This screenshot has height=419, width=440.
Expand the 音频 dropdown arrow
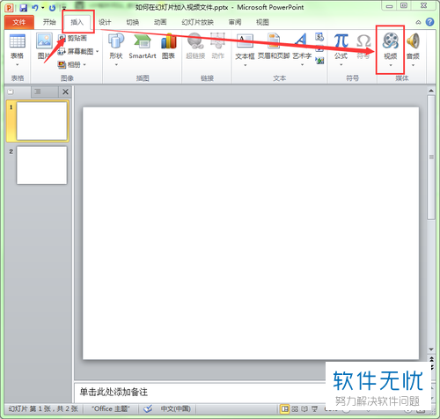(x=413, y=65)
